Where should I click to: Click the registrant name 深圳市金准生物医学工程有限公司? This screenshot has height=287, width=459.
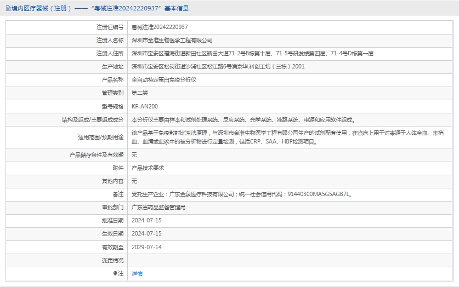click(172, 40)
